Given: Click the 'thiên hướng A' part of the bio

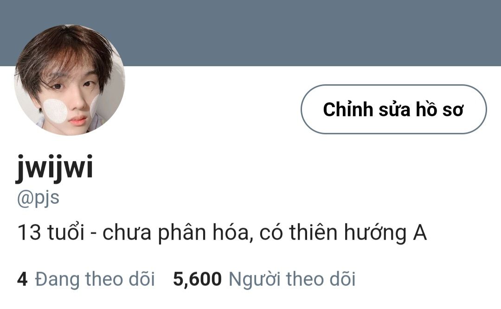Looking at the screenshot, I should click(358, 233).
